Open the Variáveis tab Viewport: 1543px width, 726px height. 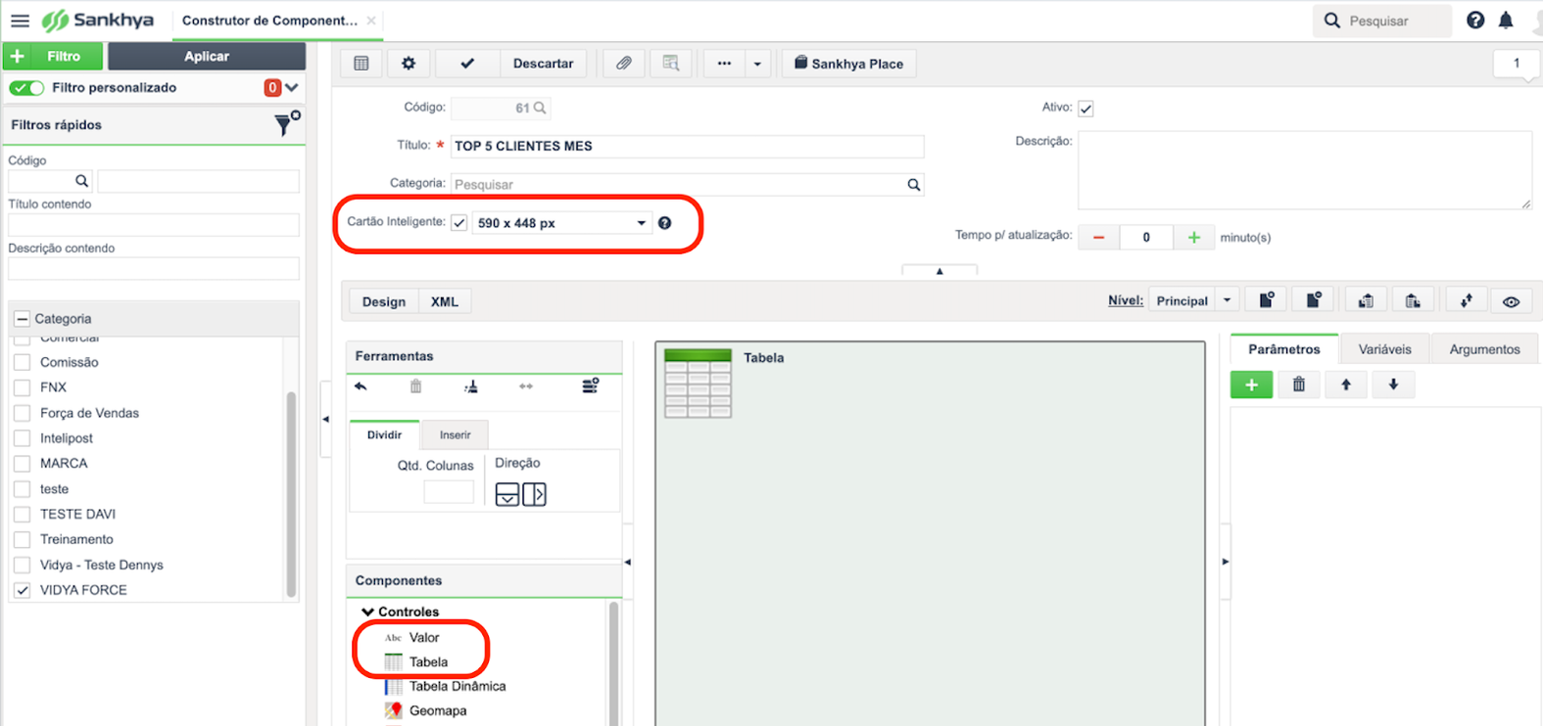(1384, 349)
